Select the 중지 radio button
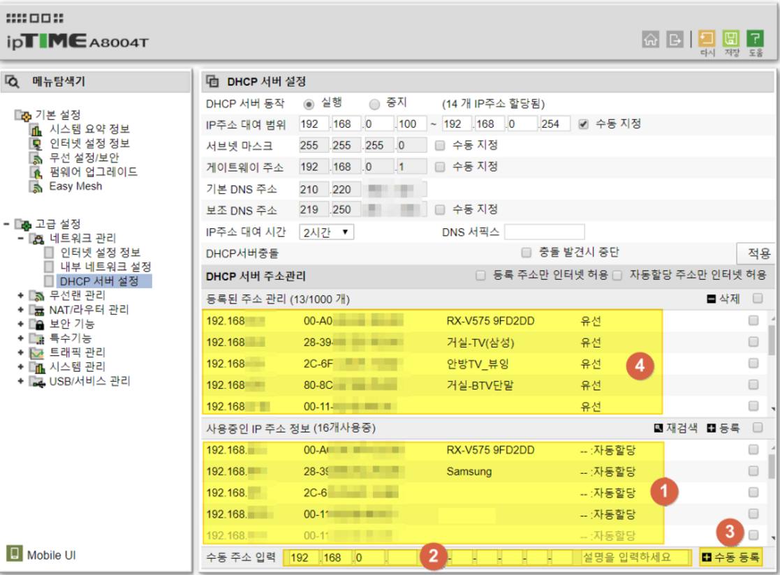This screenshot has height=575, width=780. pyautogui.click(x=374, y=104)
